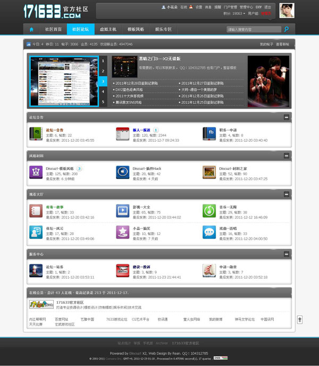Click the search magnifier icon
The image size is (319, 366).
point(287,29)
